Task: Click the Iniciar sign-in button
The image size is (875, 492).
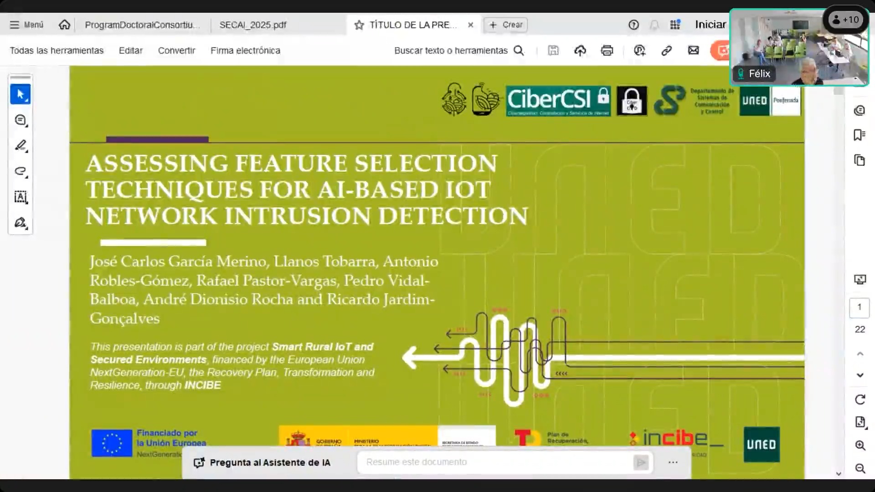Action: (x=710, y=25)
